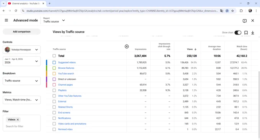
Task: Open the Chrome three-dot menu
Action: 256,11
